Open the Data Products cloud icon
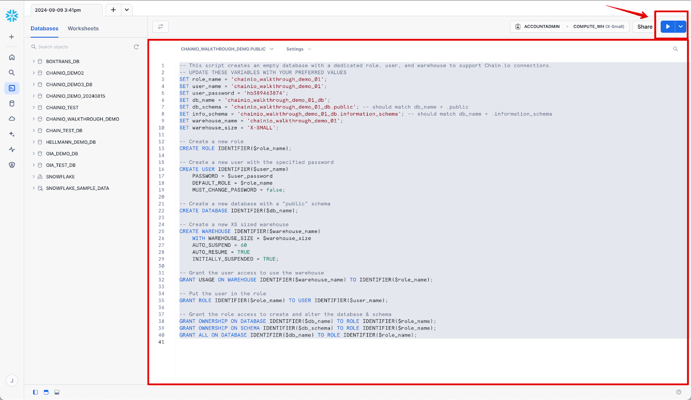Image resolution: width=691 pixels, height=400 pixels. tap(12, 119)
